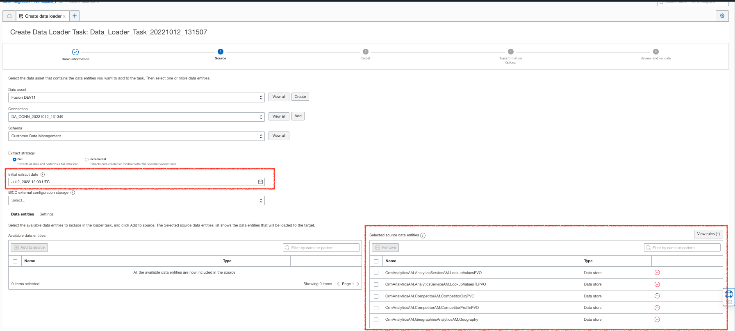Jump to the Target step marker
735x331 pixels.
[x=366, y=52]
